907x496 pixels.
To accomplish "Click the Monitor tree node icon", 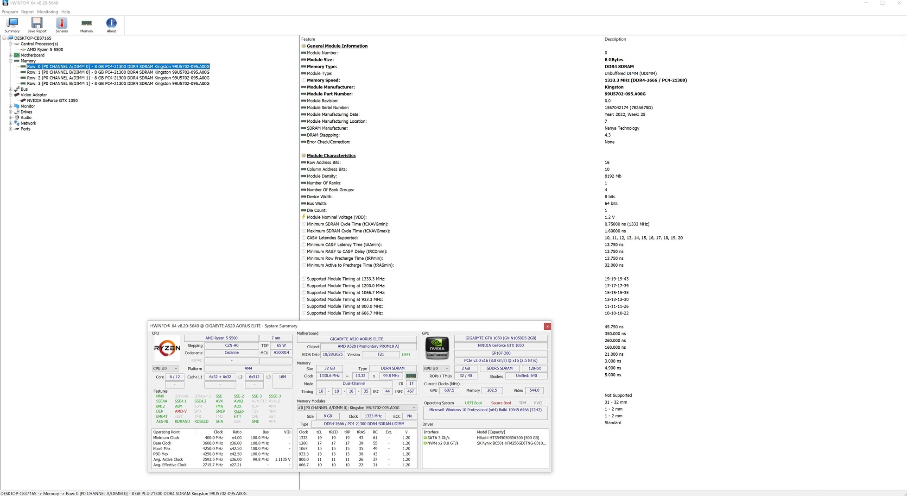I will pyautogui.click(x=17, y=106).
